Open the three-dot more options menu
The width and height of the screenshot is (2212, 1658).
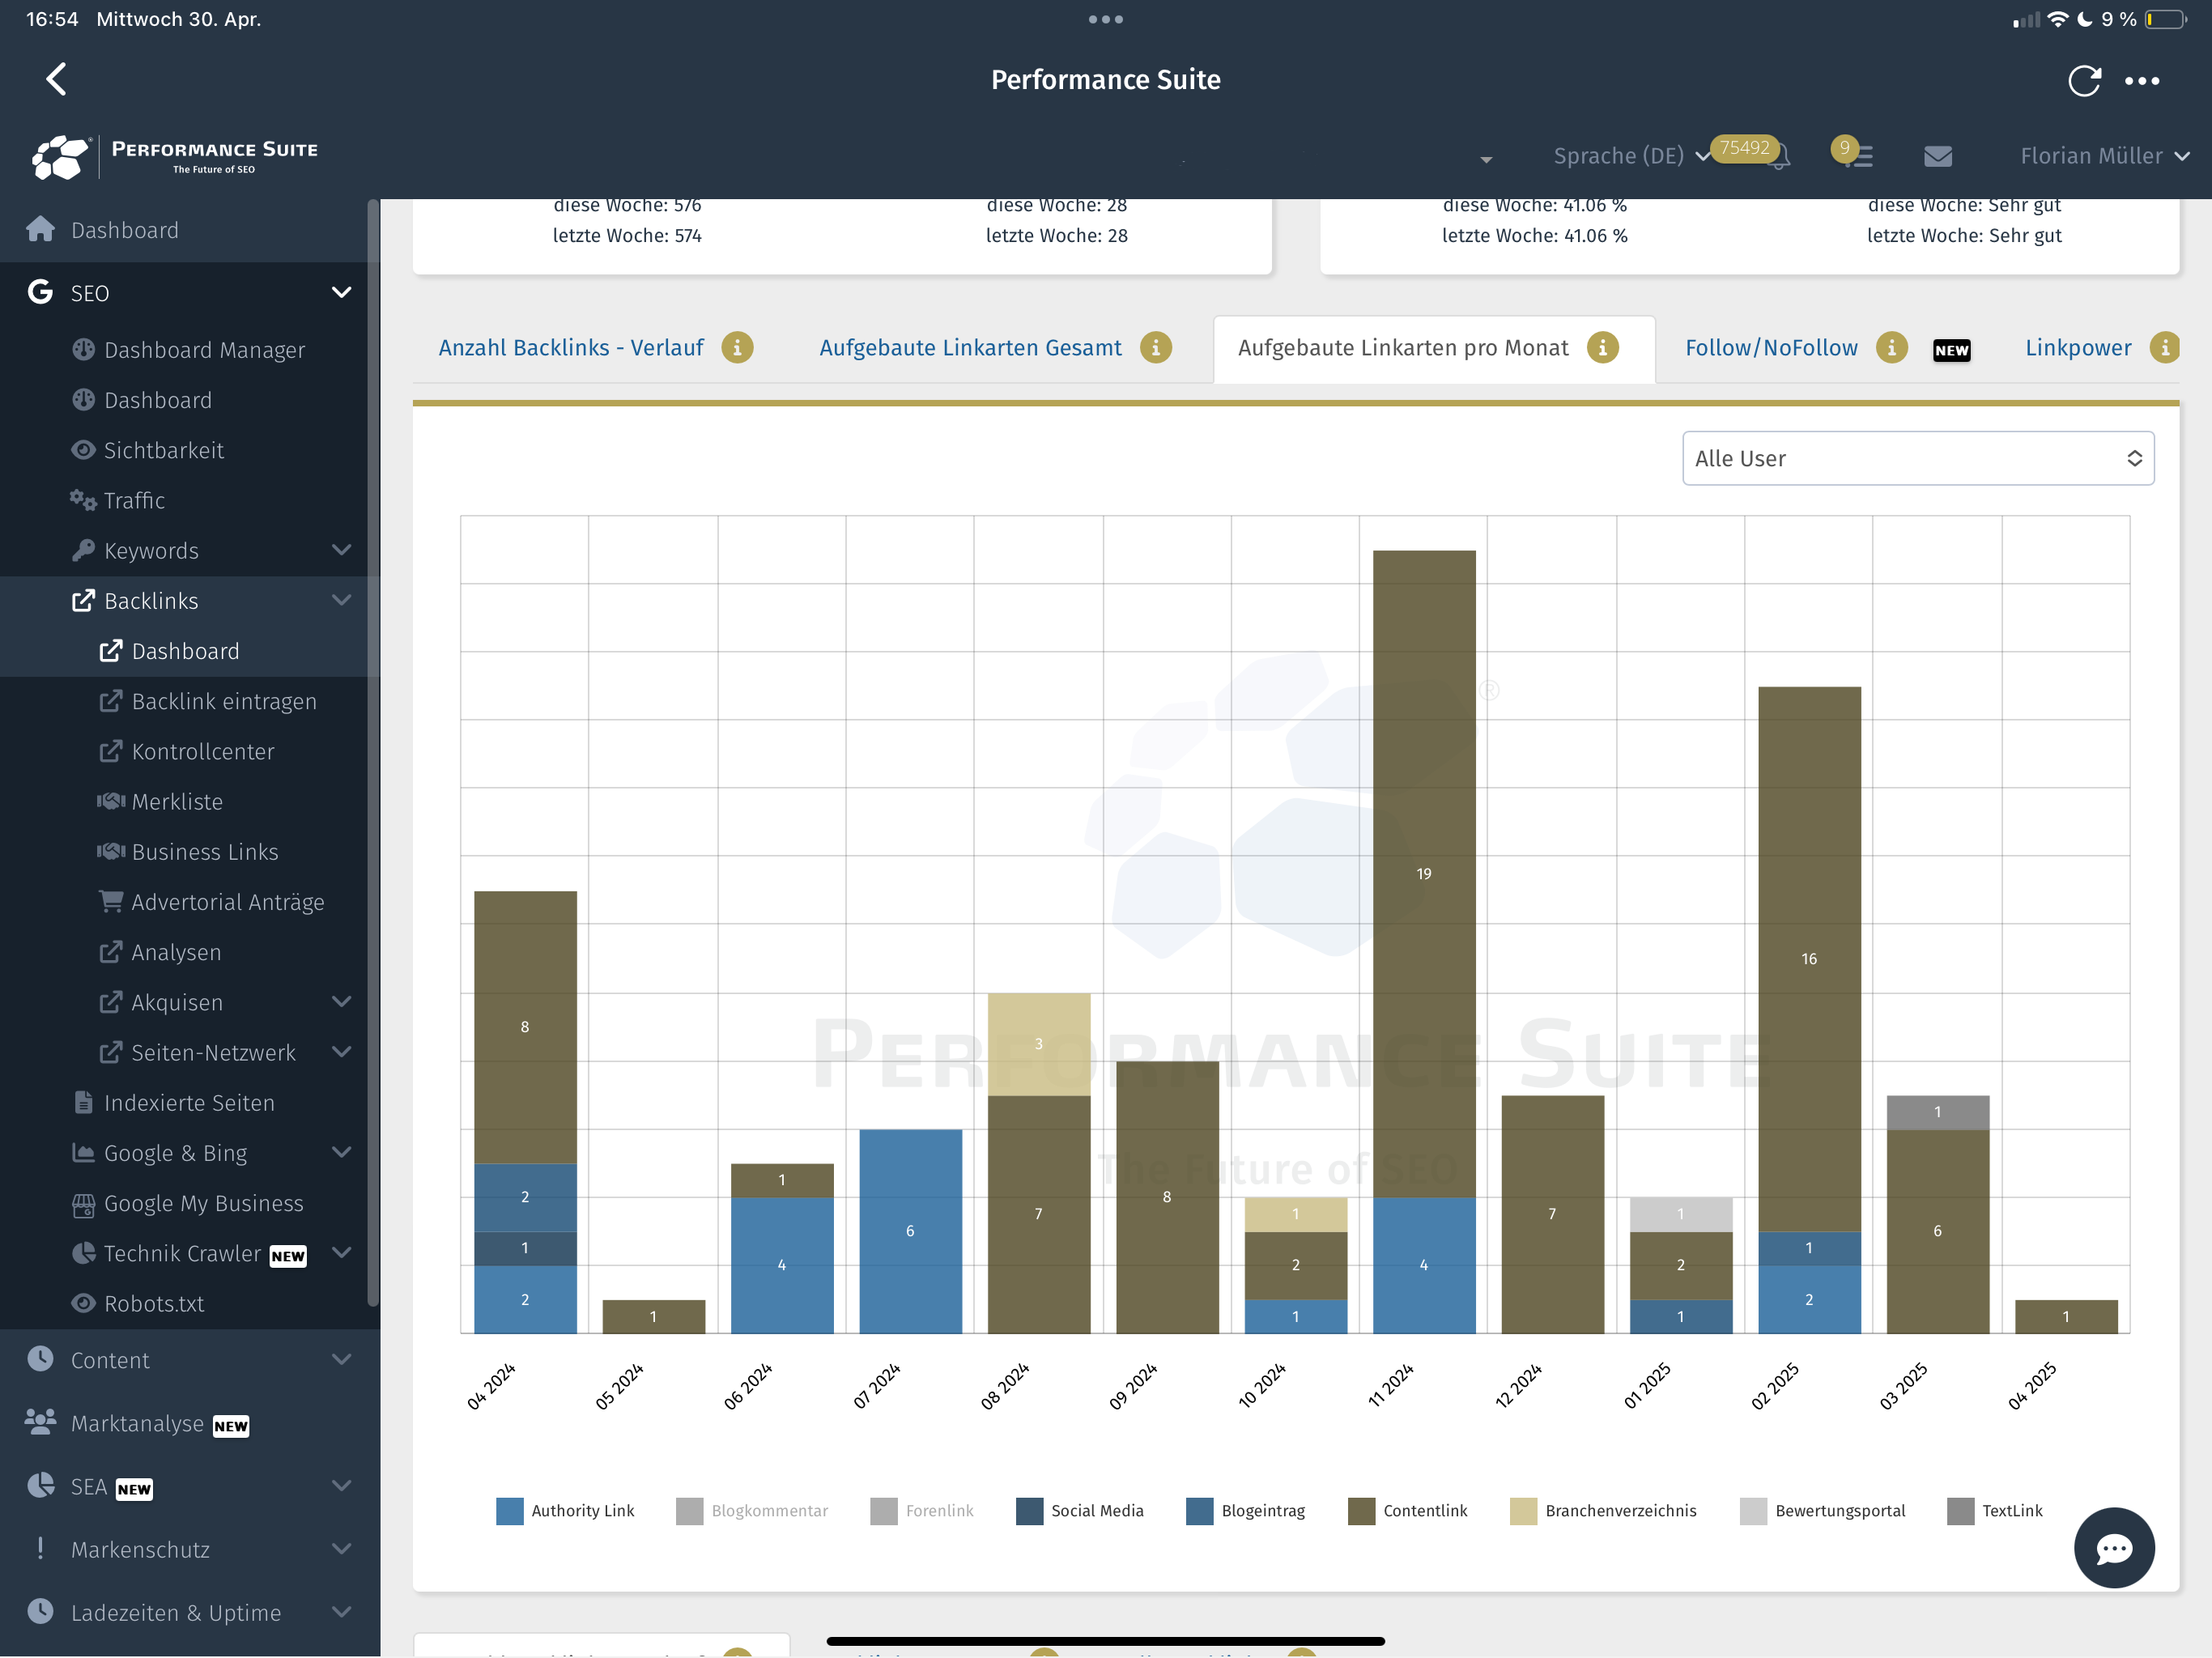click(x=2142, y=81)
